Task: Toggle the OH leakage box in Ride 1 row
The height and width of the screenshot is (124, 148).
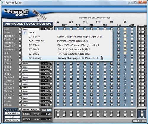Action: click(125, 56)
